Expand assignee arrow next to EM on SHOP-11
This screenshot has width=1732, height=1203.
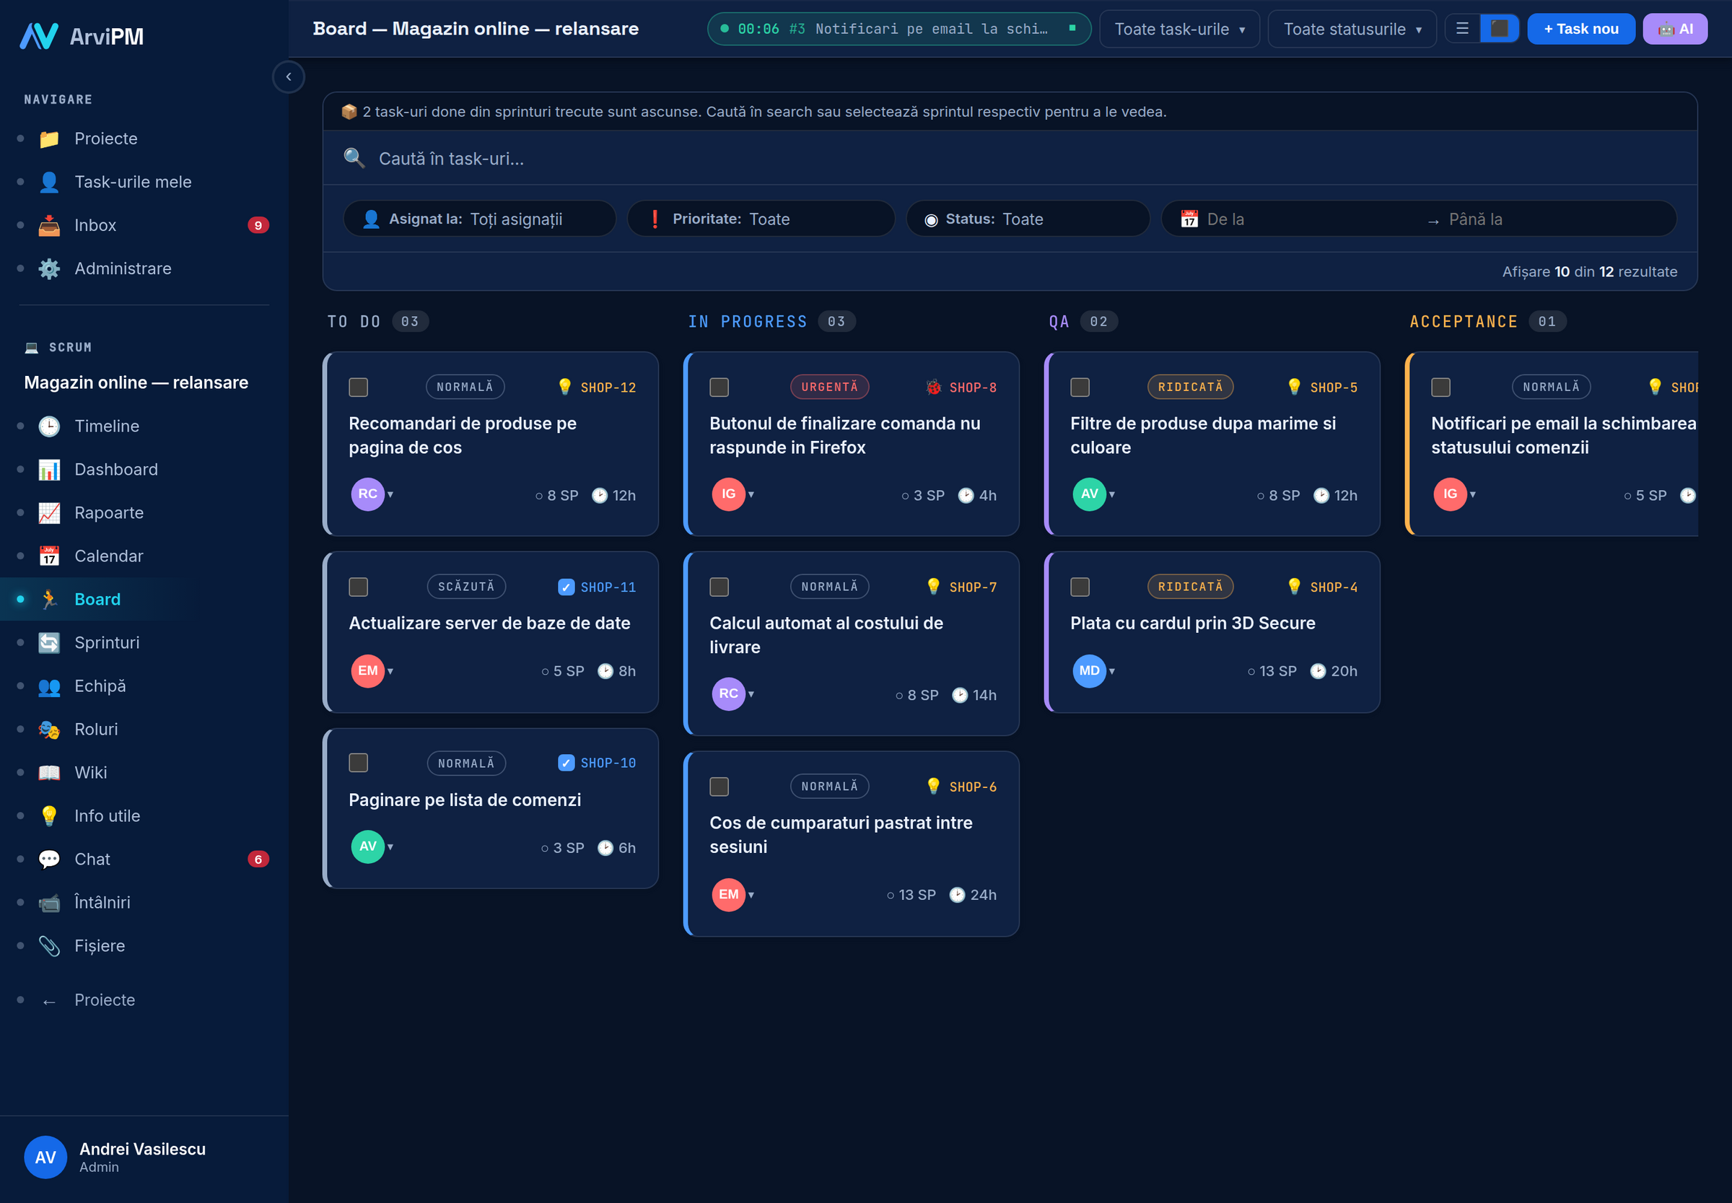point(390,671)
